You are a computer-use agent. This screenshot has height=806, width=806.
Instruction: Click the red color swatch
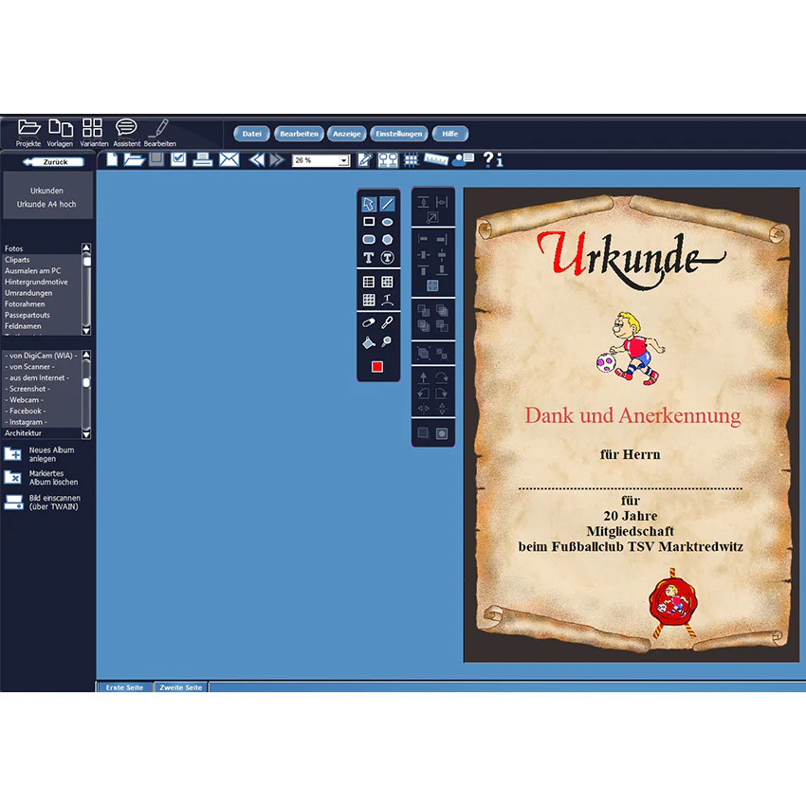point(377,367)
